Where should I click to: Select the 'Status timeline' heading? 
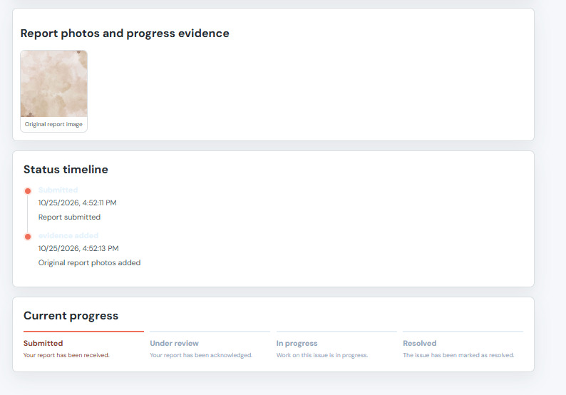[x=66, y=170]
